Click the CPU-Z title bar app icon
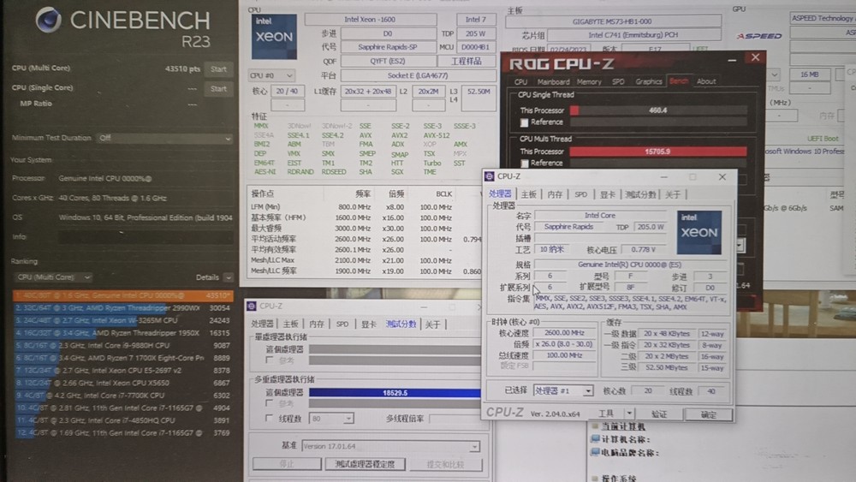 (490, 176)
